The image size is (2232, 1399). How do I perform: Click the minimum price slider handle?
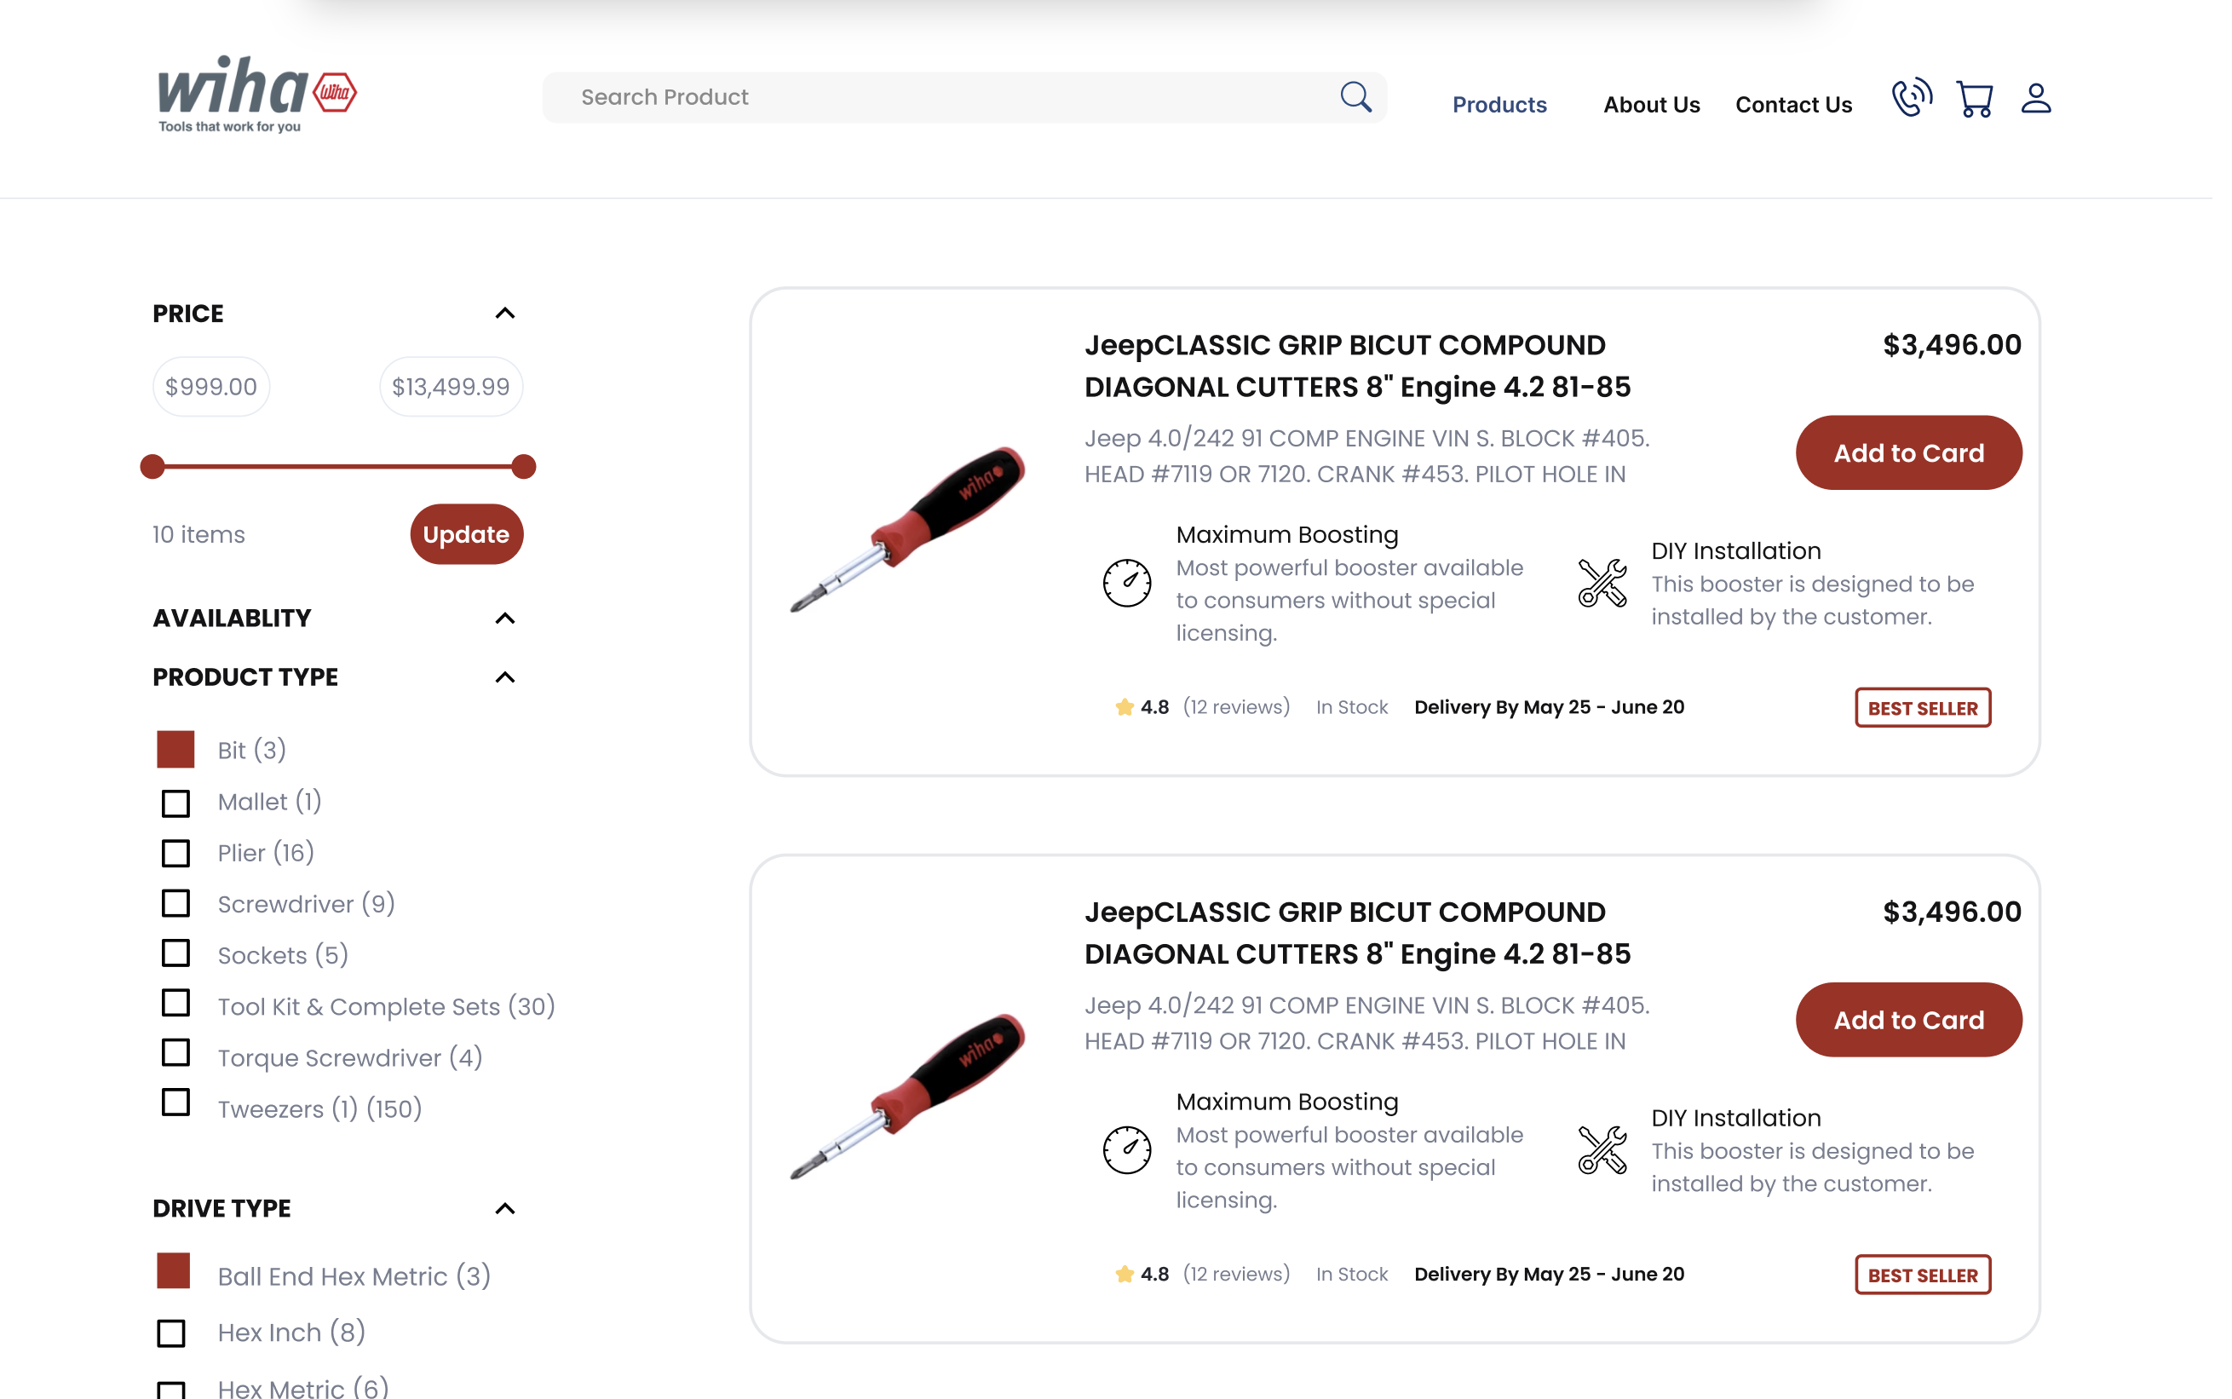click(152, 466)
